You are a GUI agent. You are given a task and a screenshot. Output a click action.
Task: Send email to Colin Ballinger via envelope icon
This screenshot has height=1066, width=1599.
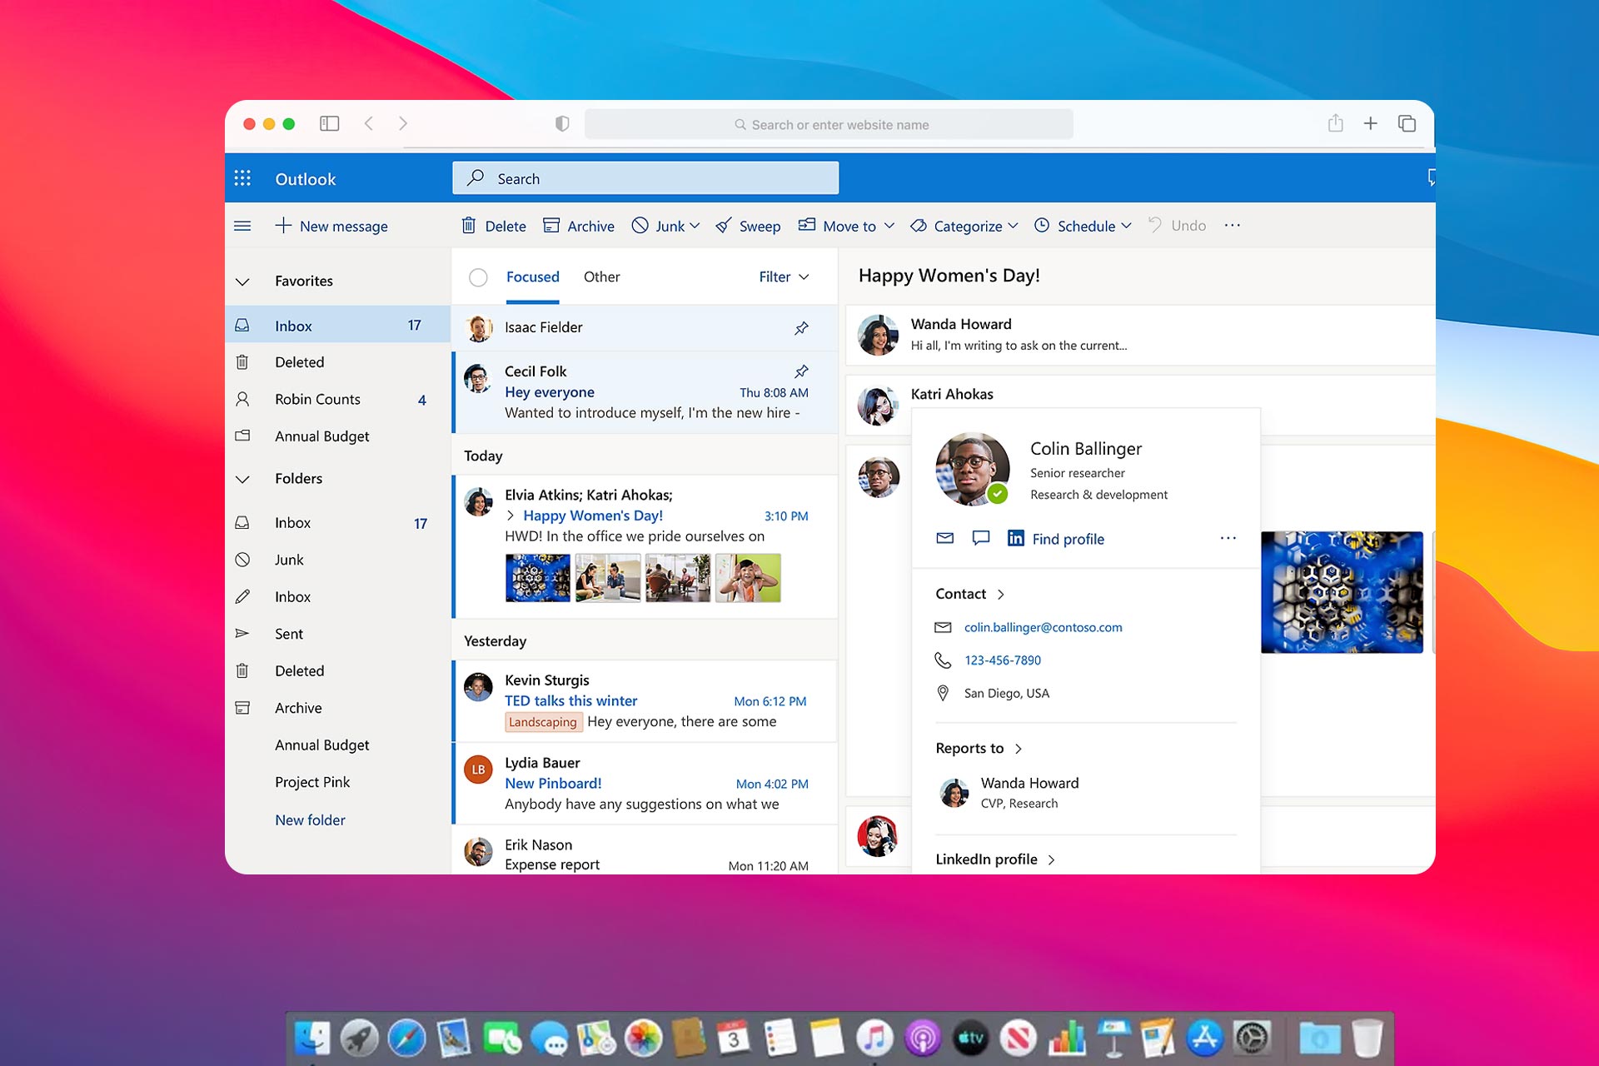pos(944,538)
